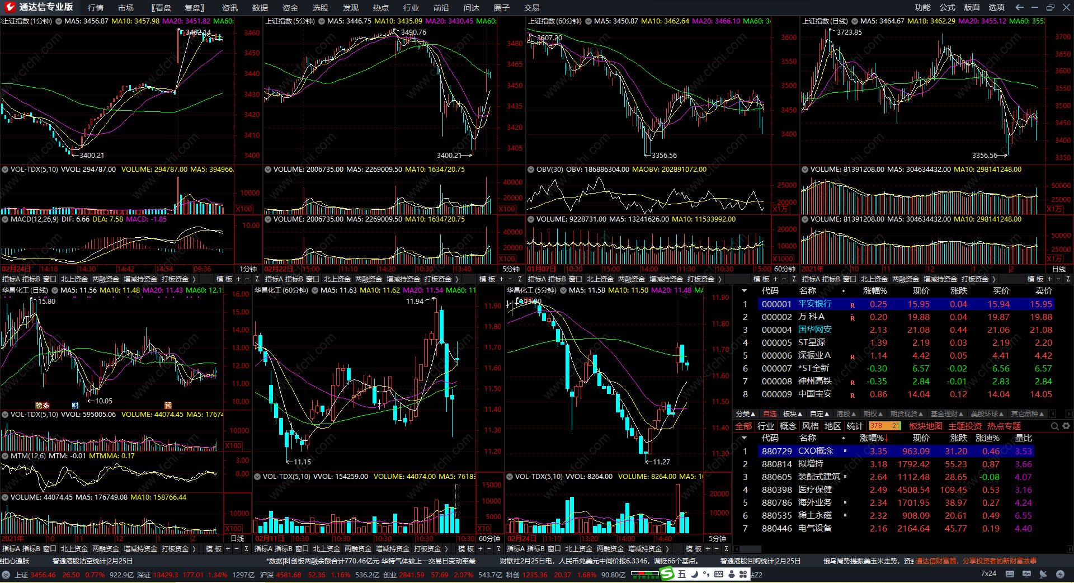This screenshot has height=583, width=1074.
Task: Open the 行情 menu
Action: [x=96, y=8]
